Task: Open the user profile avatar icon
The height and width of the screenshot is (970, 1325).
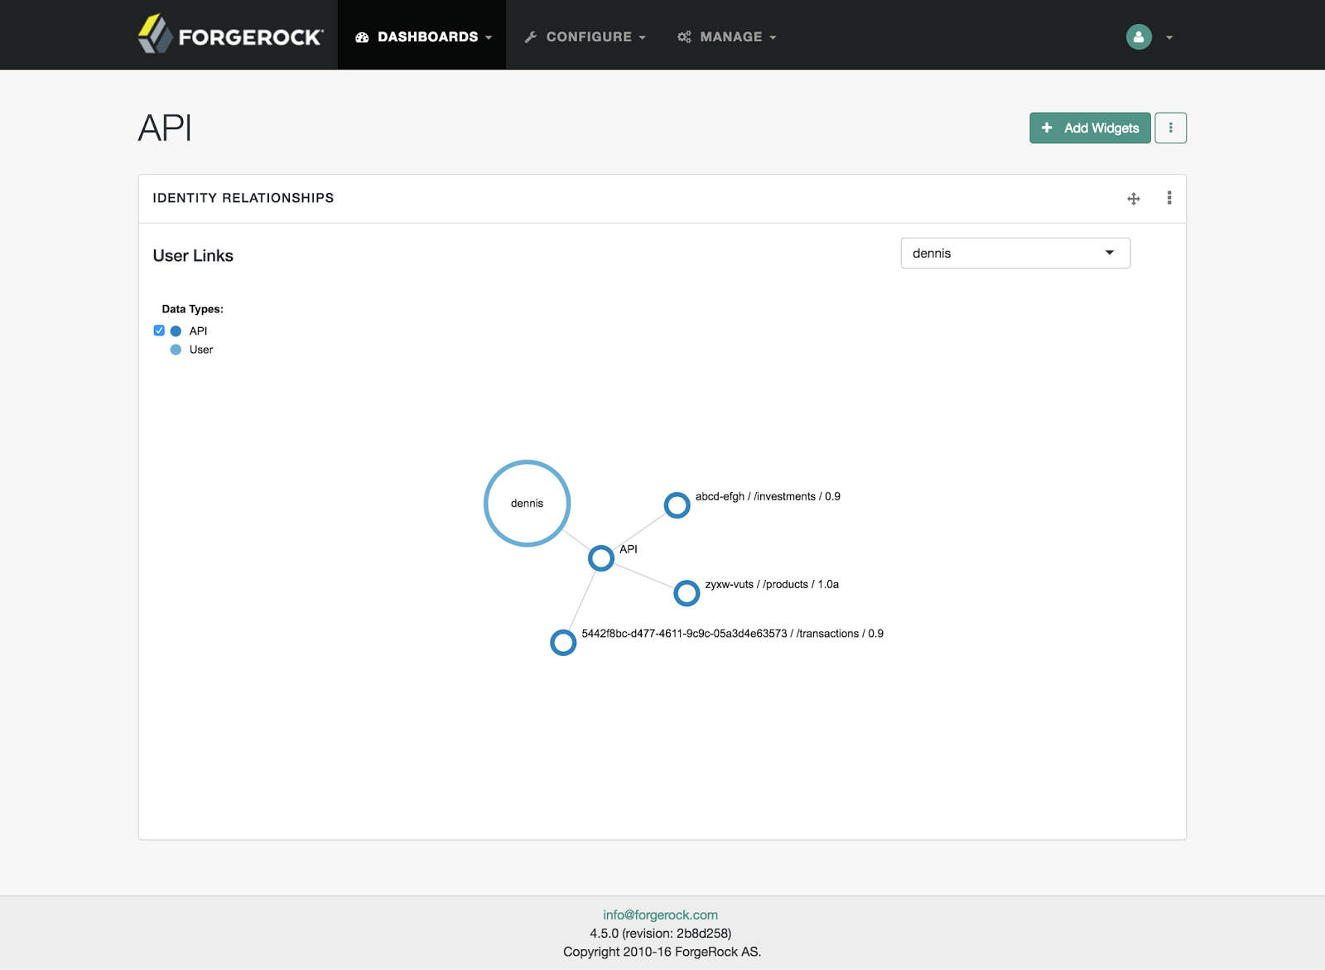Action: pos(1139,36)
